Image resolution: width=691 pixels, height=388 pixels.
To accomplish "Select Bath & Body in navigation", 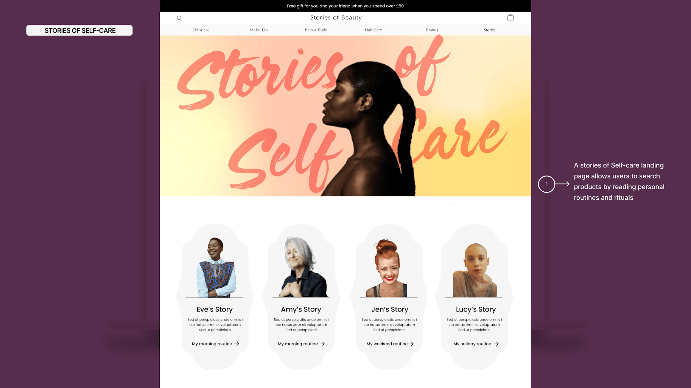I will tap(316, 30).
